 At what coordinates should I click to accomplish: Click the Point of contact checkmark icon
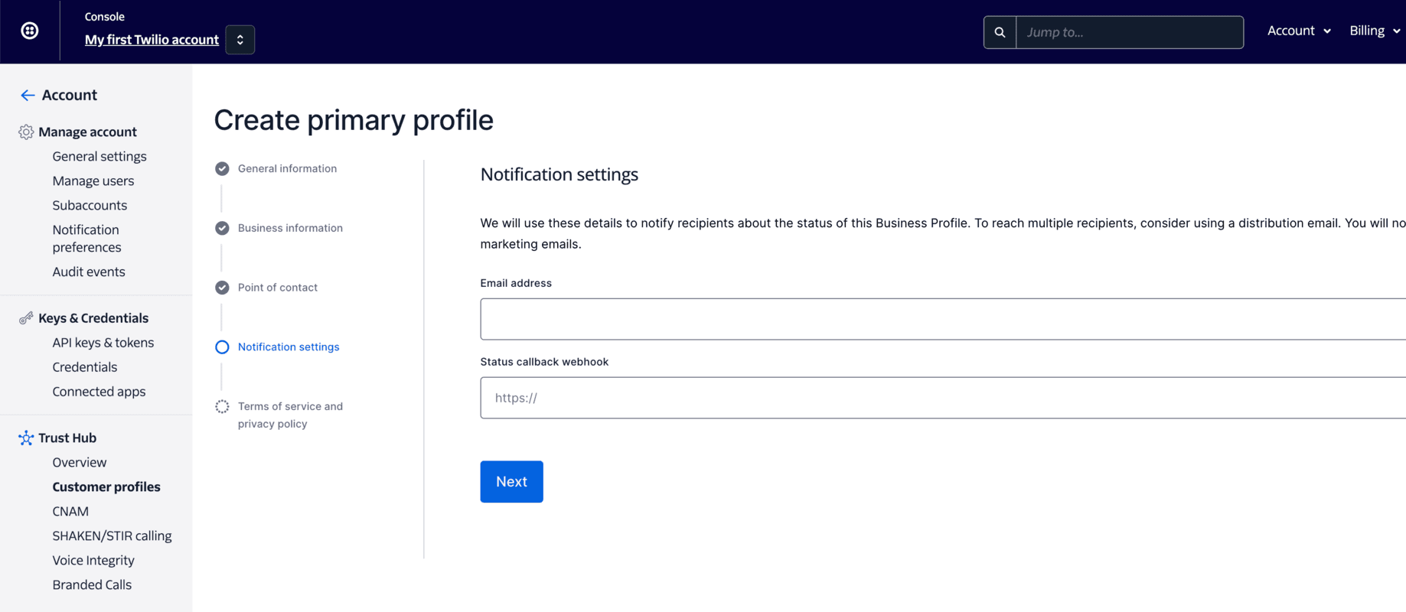point(222,288)
